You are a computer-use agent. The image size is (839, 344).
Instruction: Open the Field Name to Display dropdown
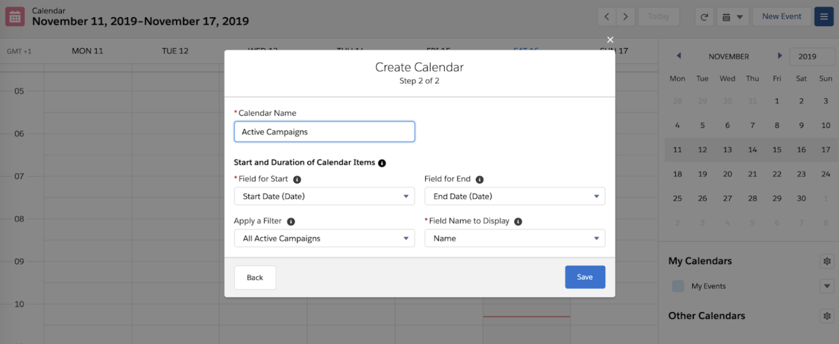(x=515, y=238)
